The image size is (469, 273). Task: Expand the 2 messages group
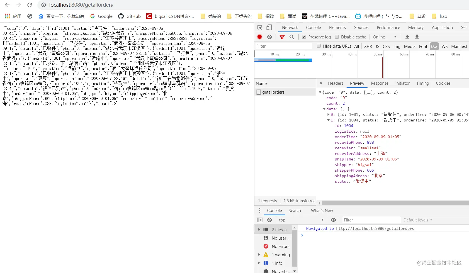259,230
